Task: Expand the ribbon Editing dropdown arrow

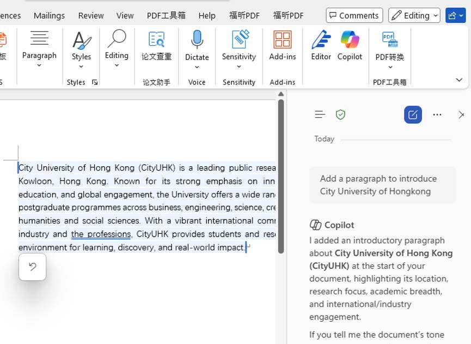Action: 117,65
